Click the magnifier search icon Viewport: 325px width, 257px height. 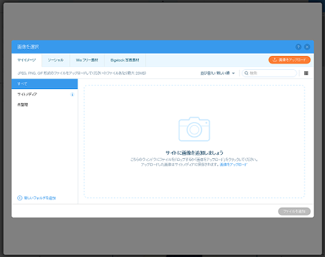[246, 73]
